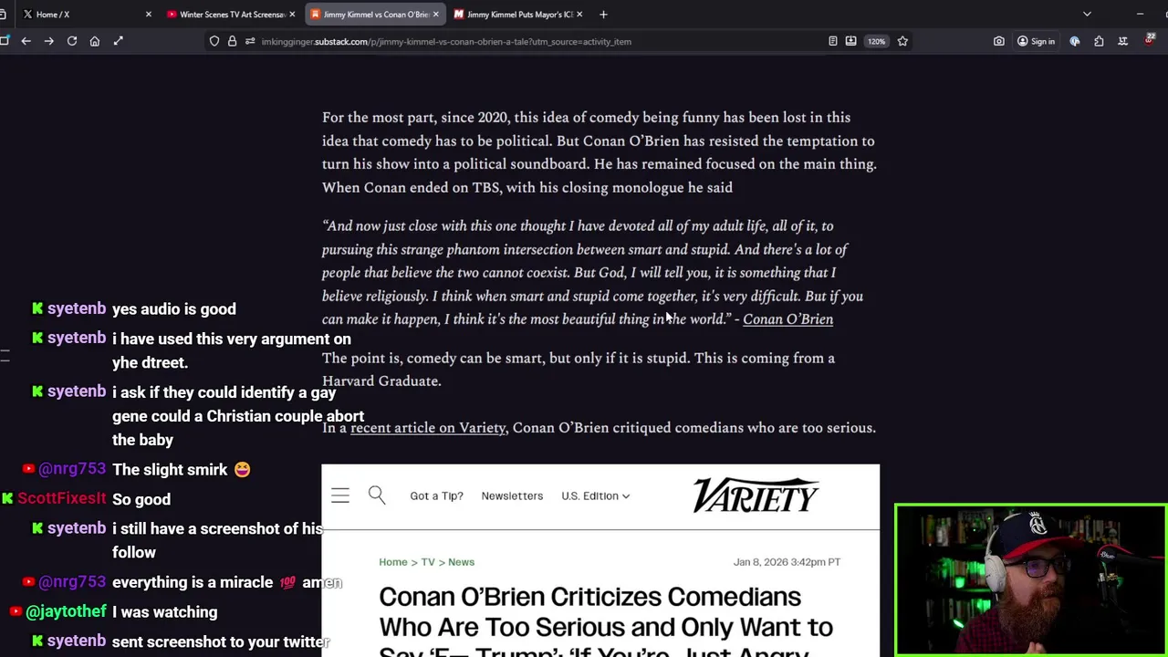
Task: Click the fullscreen expand arrows icon
Action: [x=118, y=41]
